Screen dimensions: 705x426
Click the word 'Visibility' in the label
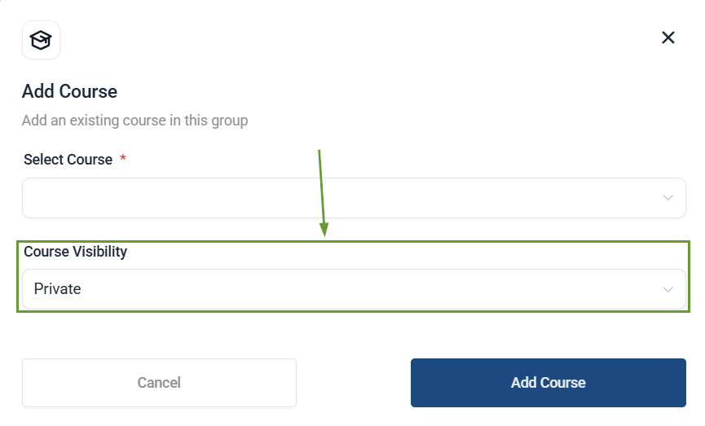100,252
